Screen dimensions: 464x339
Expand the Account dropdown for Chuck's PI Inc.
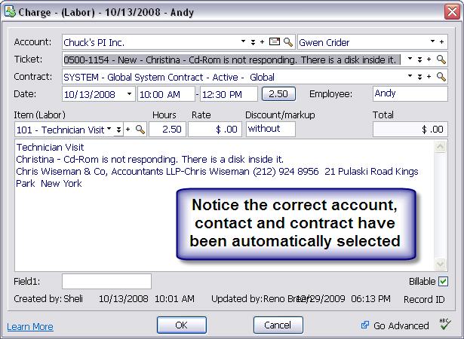coord(243,42)
